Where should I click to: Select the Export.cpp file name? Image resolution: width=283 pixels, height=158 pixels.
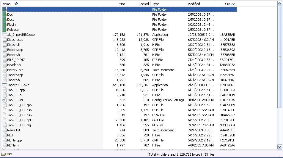click(x=15, y=50)
